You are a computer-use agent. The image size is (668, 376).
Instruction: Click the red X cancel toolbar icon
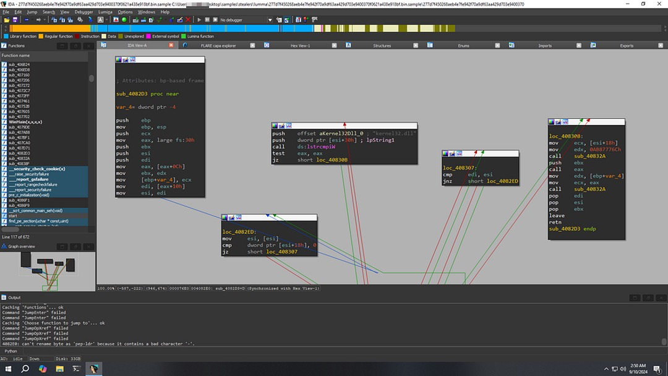pos(188,20)
